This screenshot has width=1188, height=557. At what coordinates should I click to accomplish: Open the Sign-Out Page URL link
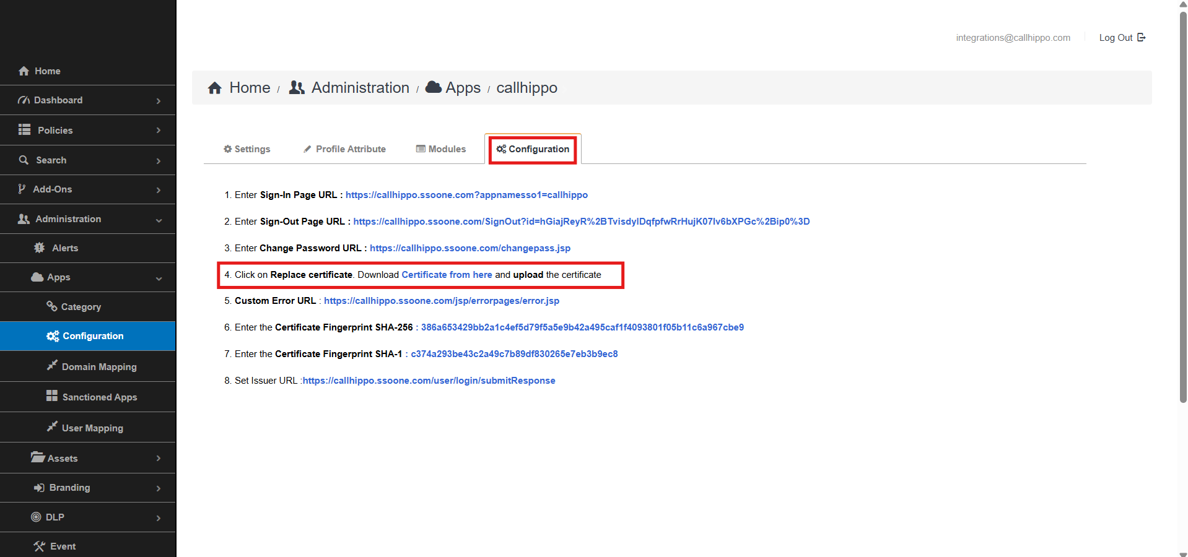click(581, 222)
